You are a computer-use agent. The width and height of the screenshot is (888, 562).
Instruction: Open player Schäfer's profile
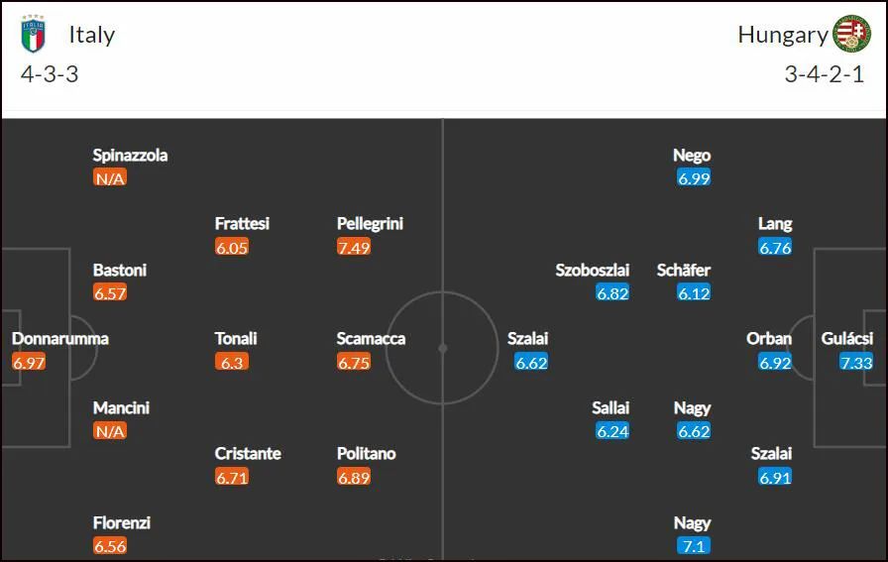[684, 270]
